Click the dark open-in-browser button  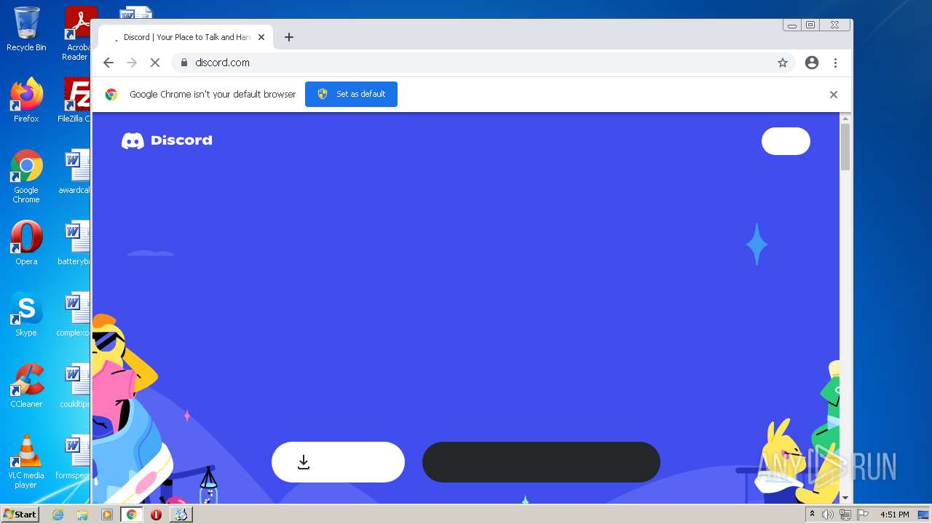pyautogui.click(x=541, y=462)
